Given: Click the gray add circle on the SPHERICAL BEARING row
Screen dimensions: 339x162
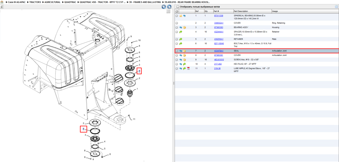Looking at the screenshot, I should (177, 16).
